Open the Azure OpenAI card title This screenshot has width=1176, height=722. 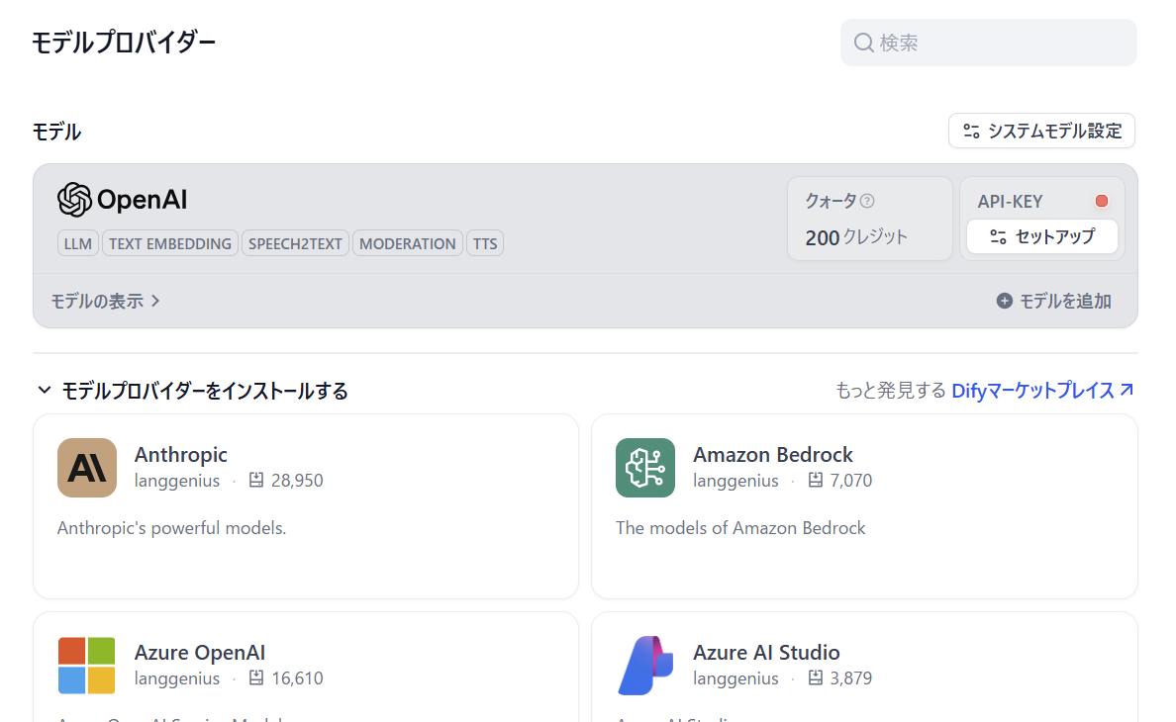pyautogui.click(x=200, y=653)
